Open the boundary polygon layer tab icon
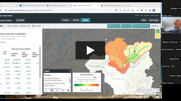The image size is (181, 101). pyautogui.click(x=57, y=90)
